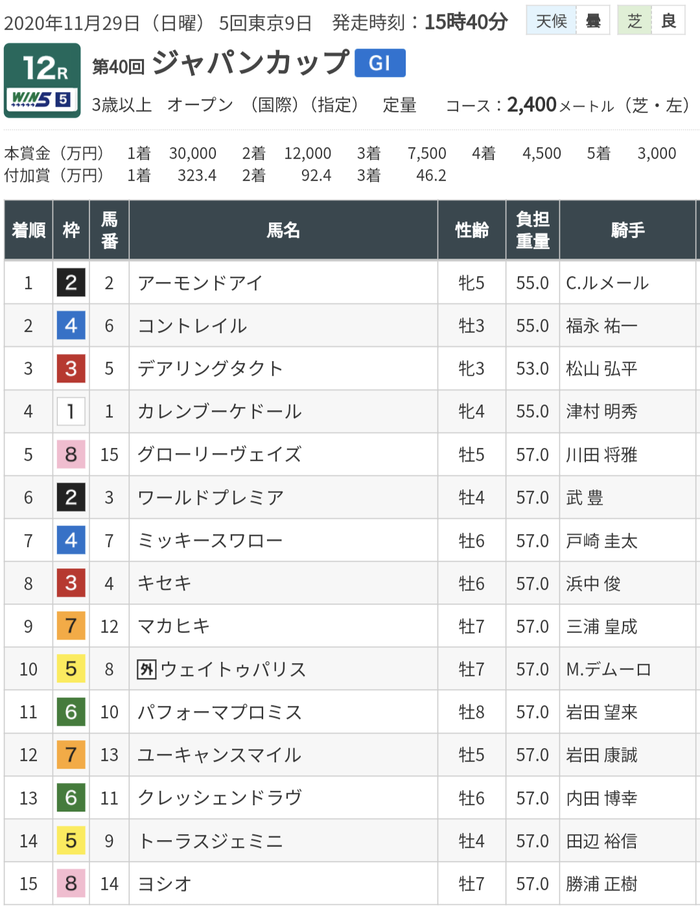Image resolution: width=700 pixels, height=914 pixels.
Task: Click blue frame 4 badge for コントレイル
Action: [71, 325]
